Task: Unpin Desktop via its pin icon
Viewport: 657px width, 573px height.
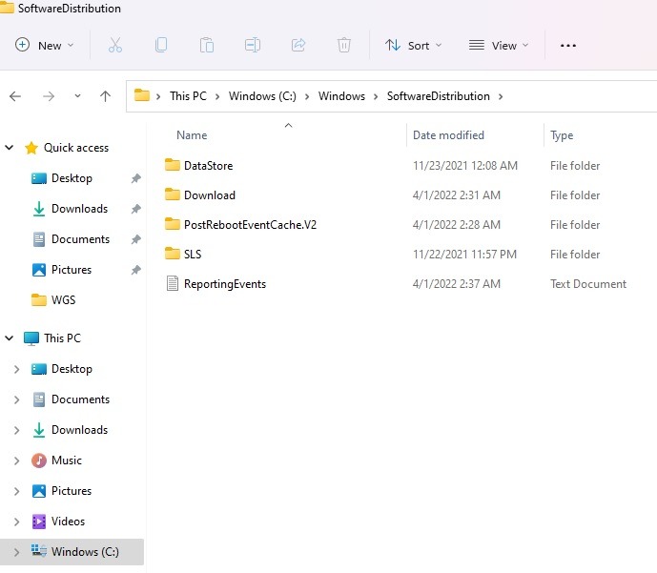Action: (135, 178)
